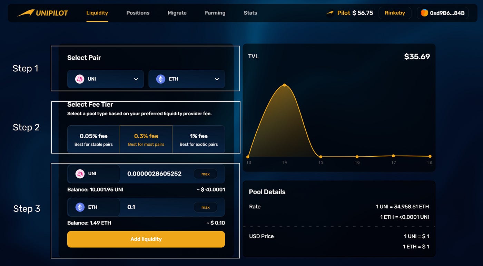Click the ETH token icon in pair selector
Screen dimensions: 483x266
point(161,79)
